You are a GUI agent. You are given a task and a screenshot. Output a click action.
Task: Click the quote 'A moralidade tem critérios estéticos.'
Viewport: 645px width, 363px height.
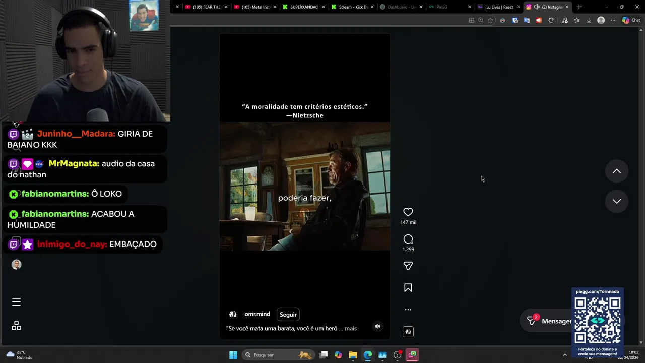tap(304, 106)
